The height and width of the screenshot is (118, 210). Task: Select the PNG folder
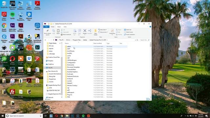tap(69, 97)
